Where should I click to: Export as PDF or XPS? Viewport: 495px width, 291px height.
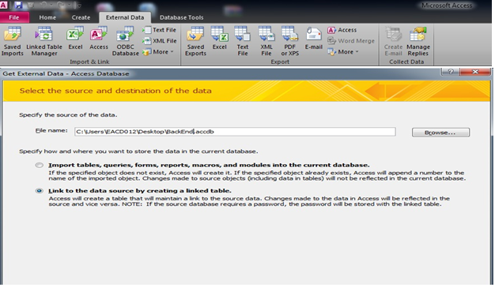[x=289, y=42]
